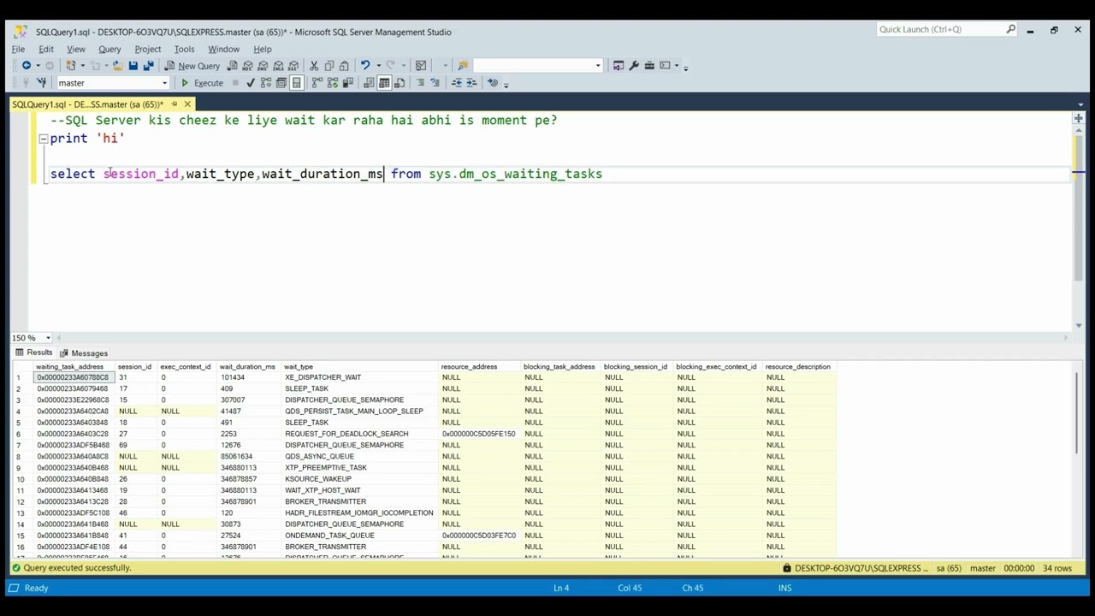Image resolution: width=1095 pixels, height=616 pixels.
Task: Click the Uncomment Selected Lines icon
Action: [435, 82]
